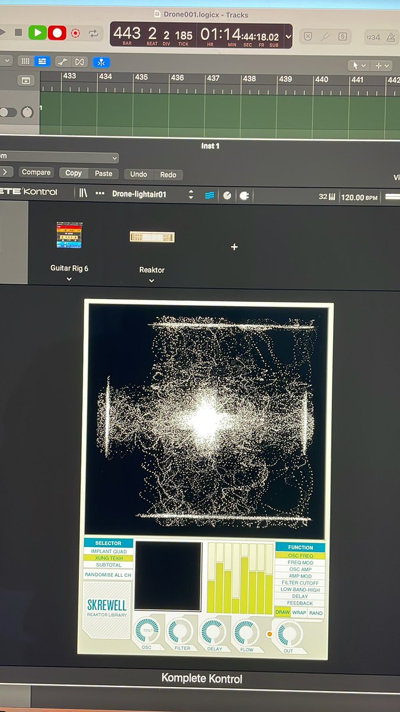The height and width of the screenshot is (712, 400).
Task: Click the blue plug-in chain view icon
Action: point(210,195)
